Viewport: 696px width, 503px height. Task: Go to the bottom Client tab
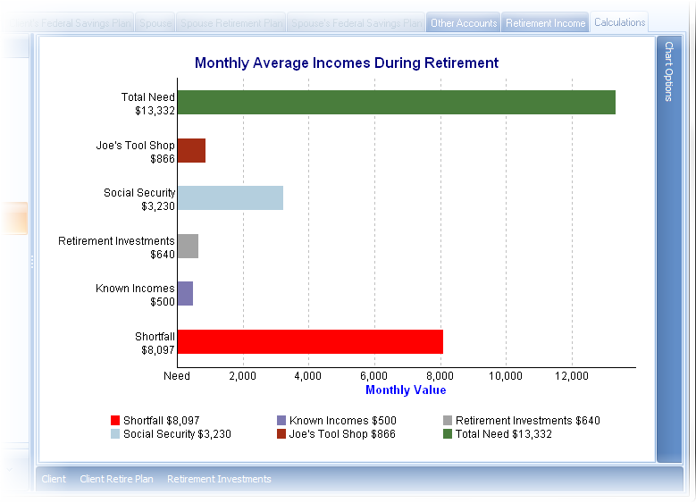pyautogui.click(x=54, y=479)
